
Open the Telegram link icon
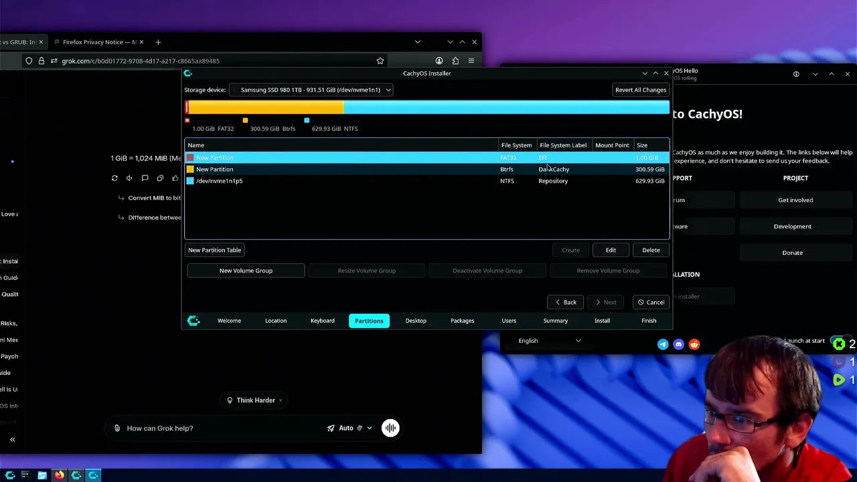663,344
